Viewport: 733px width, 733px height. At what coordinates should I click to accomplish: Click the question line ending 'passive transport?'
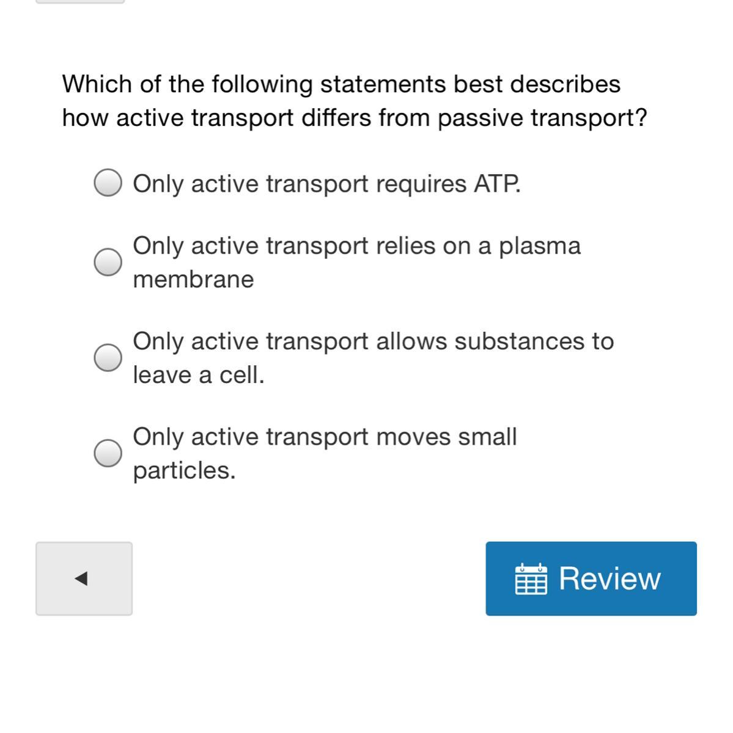tap(354, 118)
